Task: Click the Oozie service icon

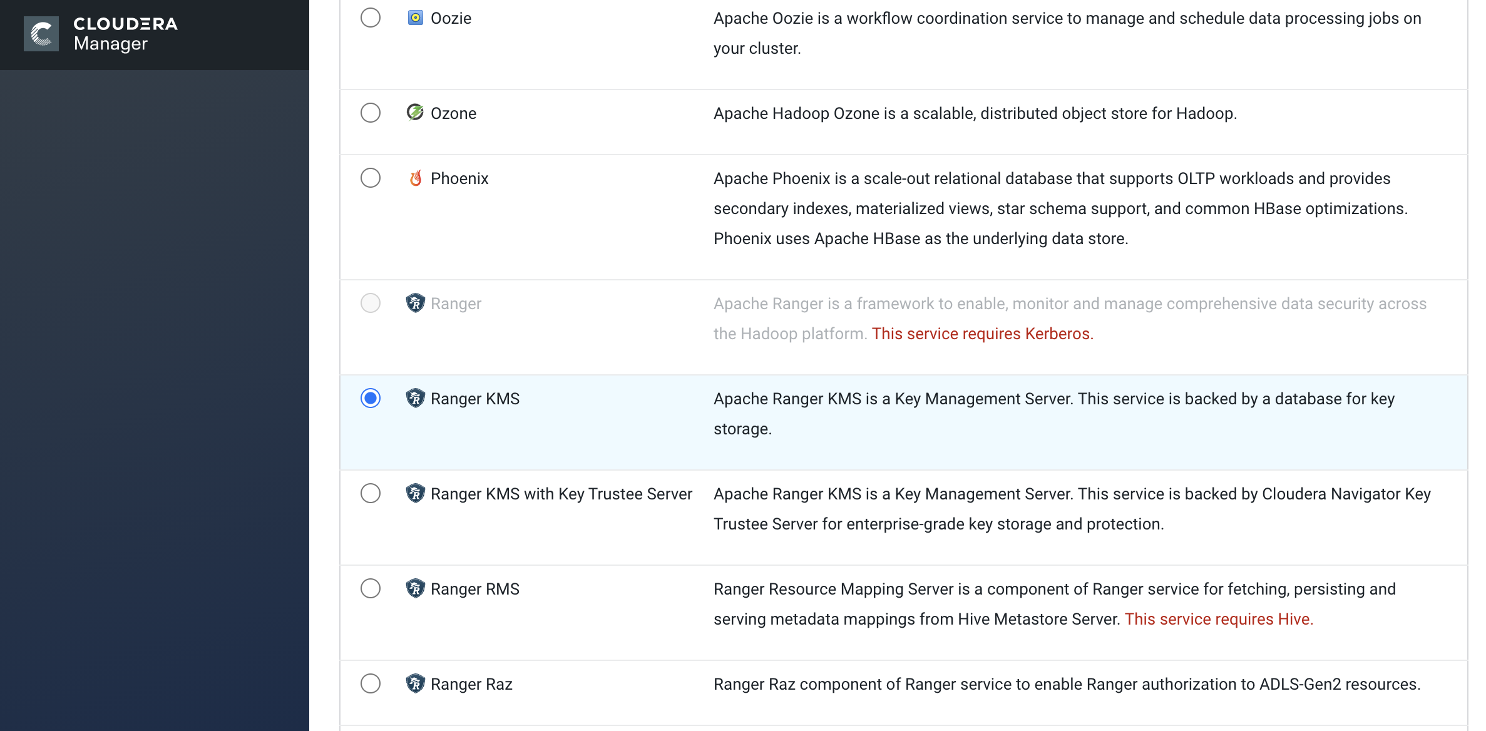Action: pos(415,18)
